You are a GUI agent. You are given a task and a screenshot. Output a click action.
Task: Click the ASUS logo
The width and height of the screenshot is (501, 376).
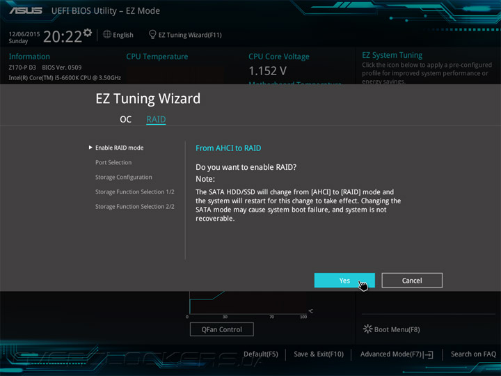click(26, 10)
